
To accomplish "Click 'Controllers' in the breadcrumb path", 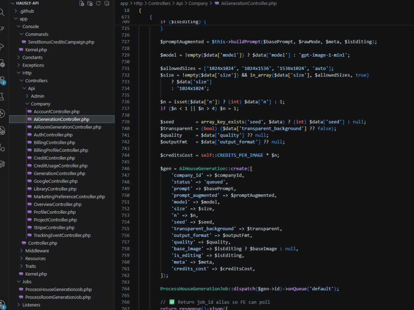I will 159,3.
